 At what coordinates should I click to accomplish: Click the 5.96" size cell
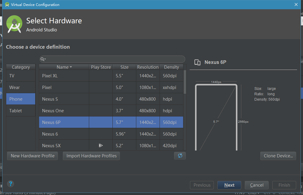tap(124, 134)
